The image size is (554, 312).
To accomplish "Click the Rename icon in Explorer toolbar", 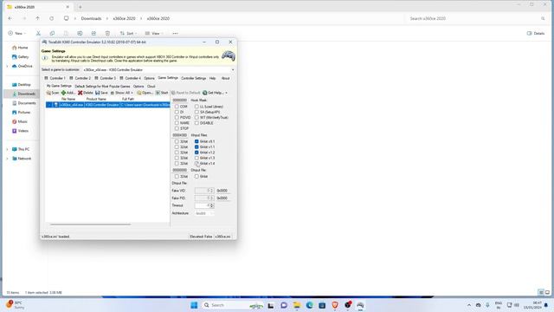I will coord(80,33).
